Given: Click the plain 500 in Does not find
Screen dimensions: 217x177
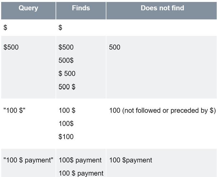Looking at the screenshot, I should coord(115,47).
